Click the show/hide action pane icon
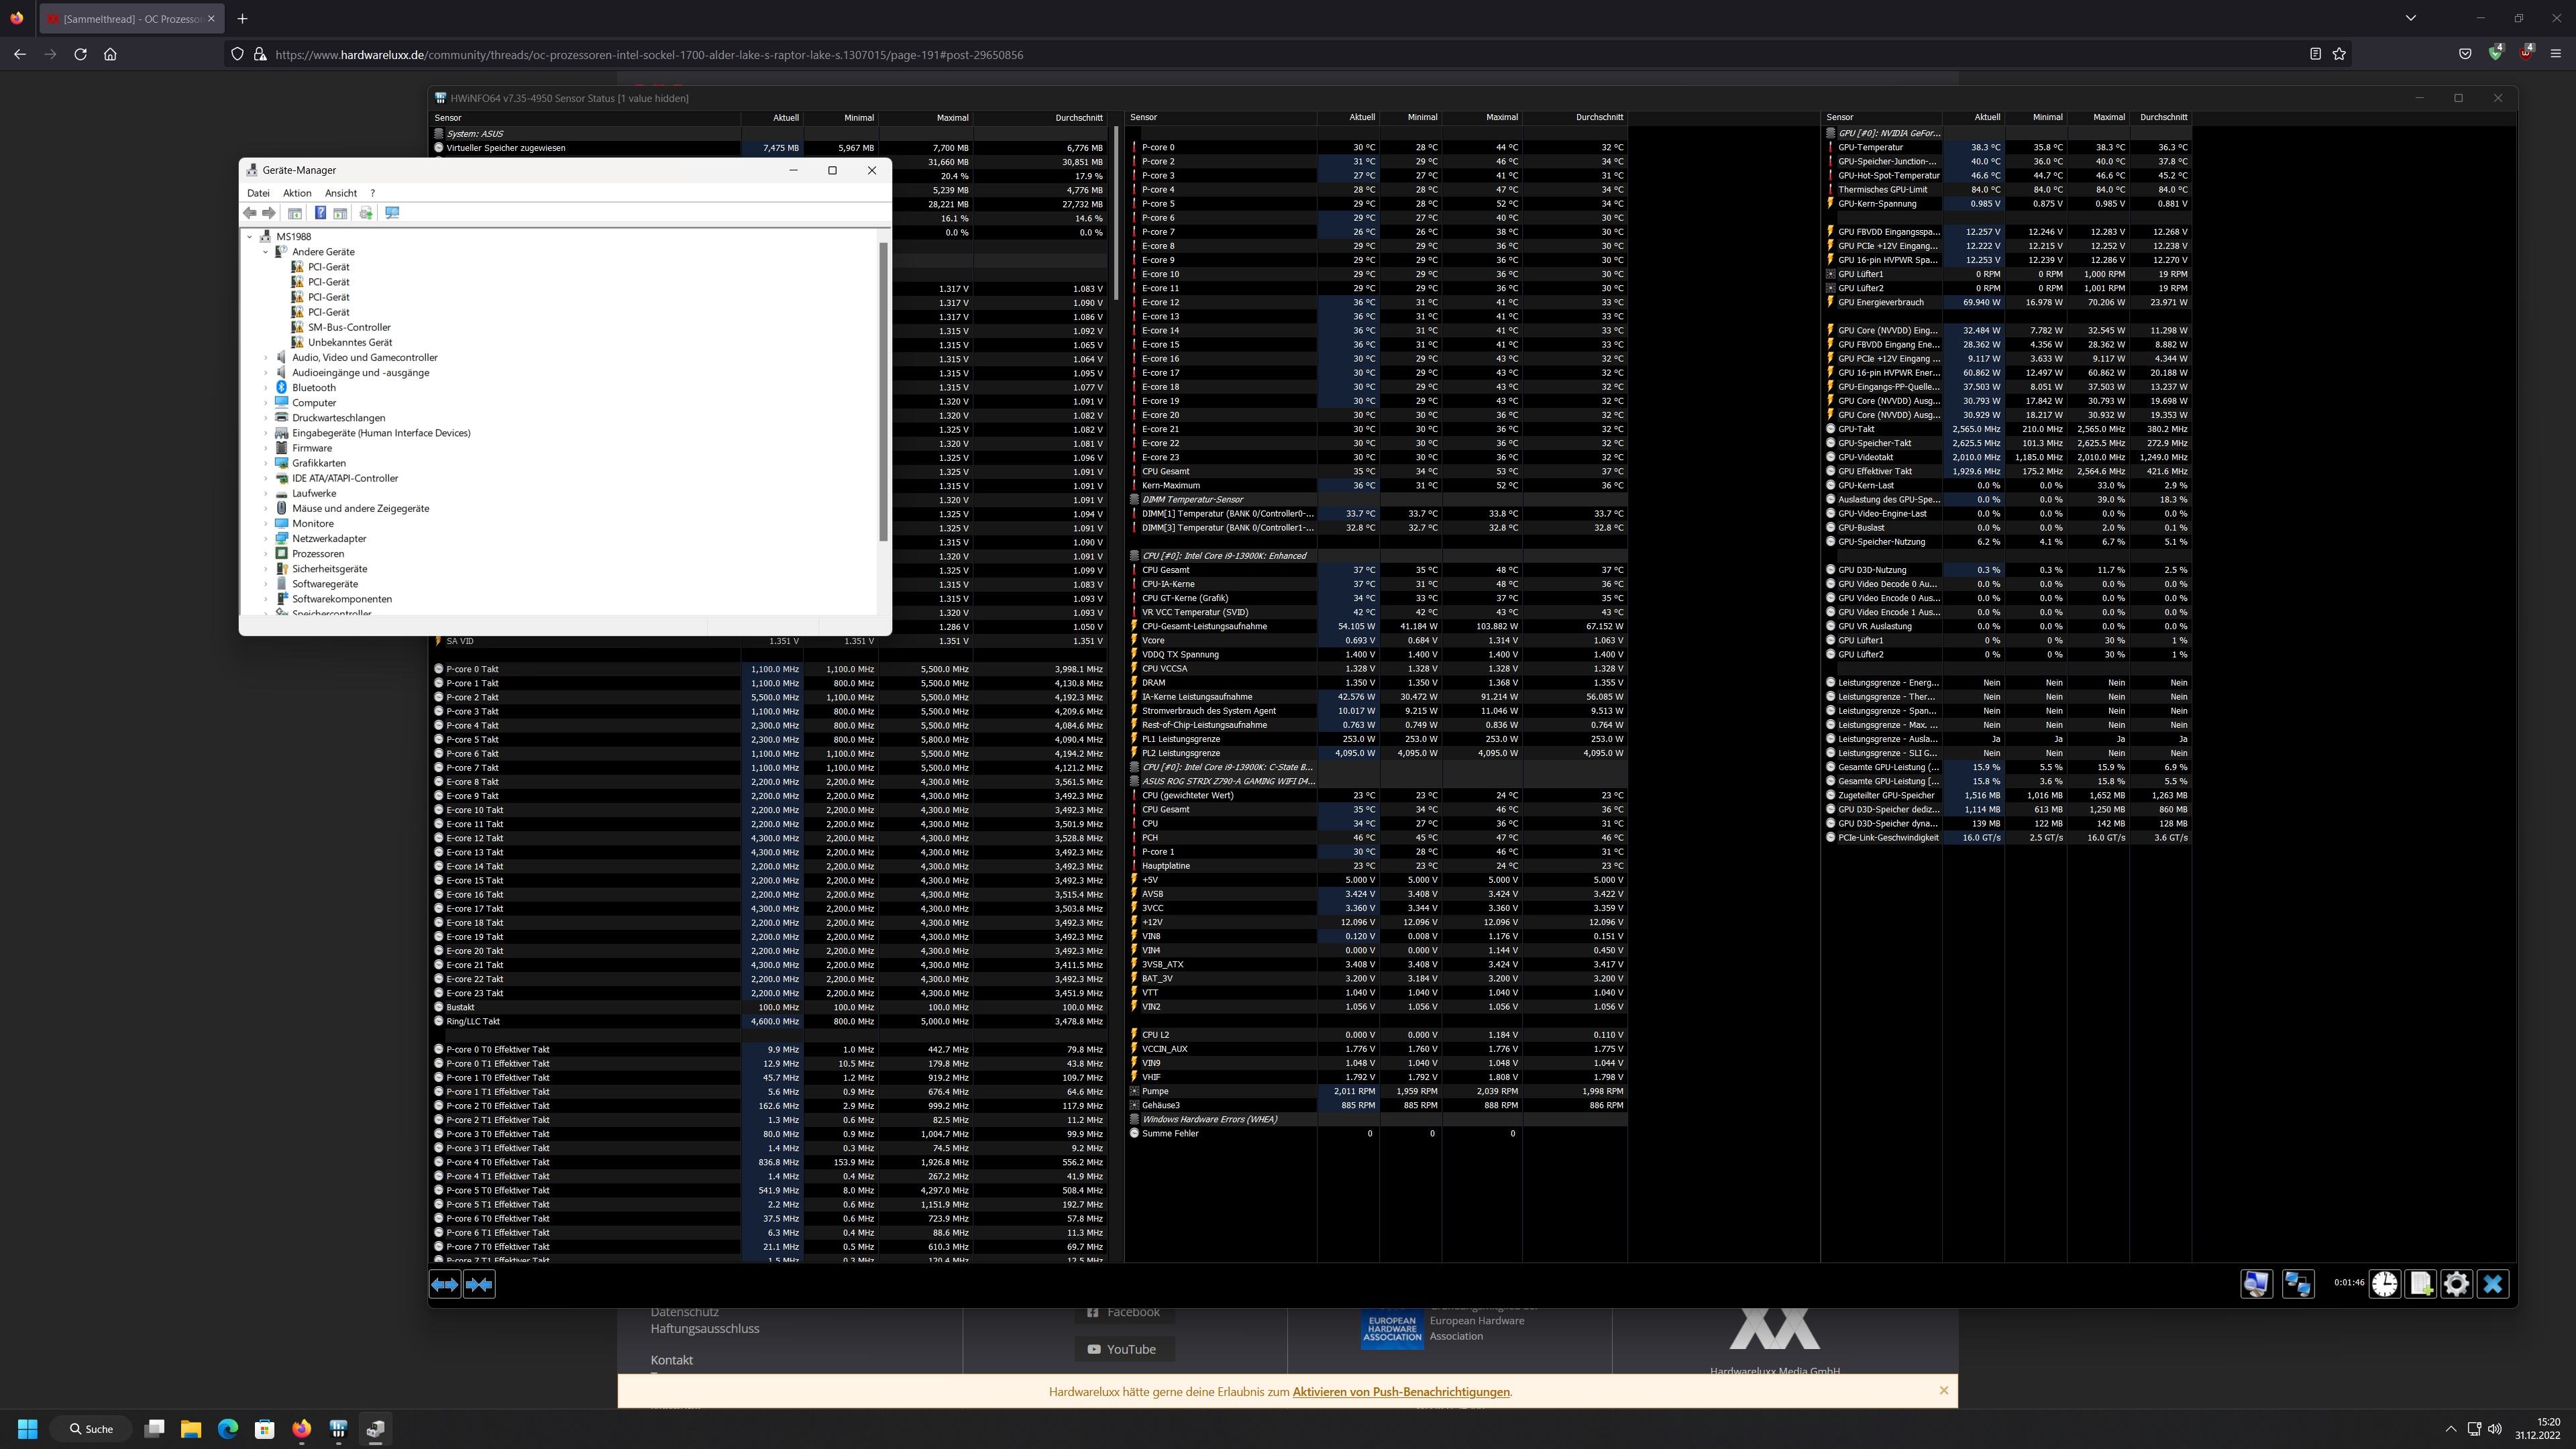The height and width of the screenshot is (1449, 2576). [x=341, y=213]
